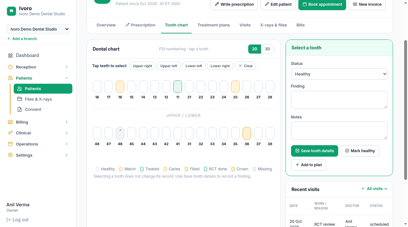Image resolution: width=408 pixels, height=227 pixels.
Task: Select tooth 38 on the chart
Action: (270, 133)
